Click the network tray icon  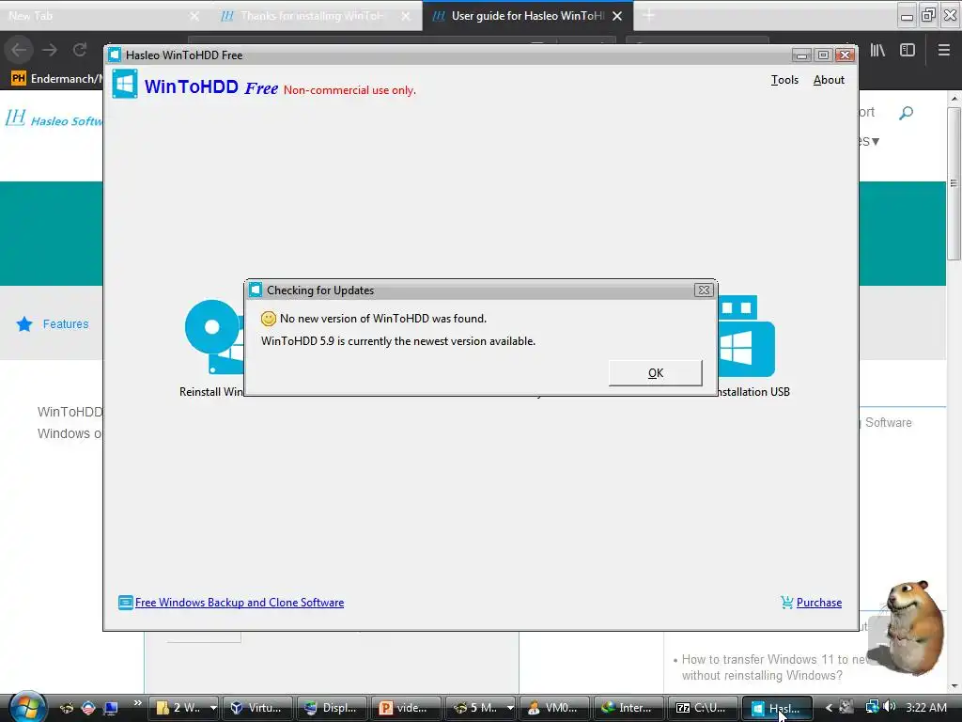click(872, 707)
